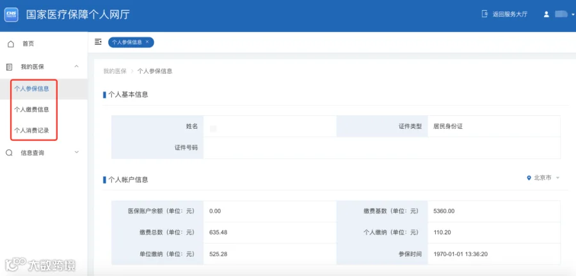576x276 pixels.
Task: Click the 缴费基数 label cell
Action: click(x=382, y=211)
